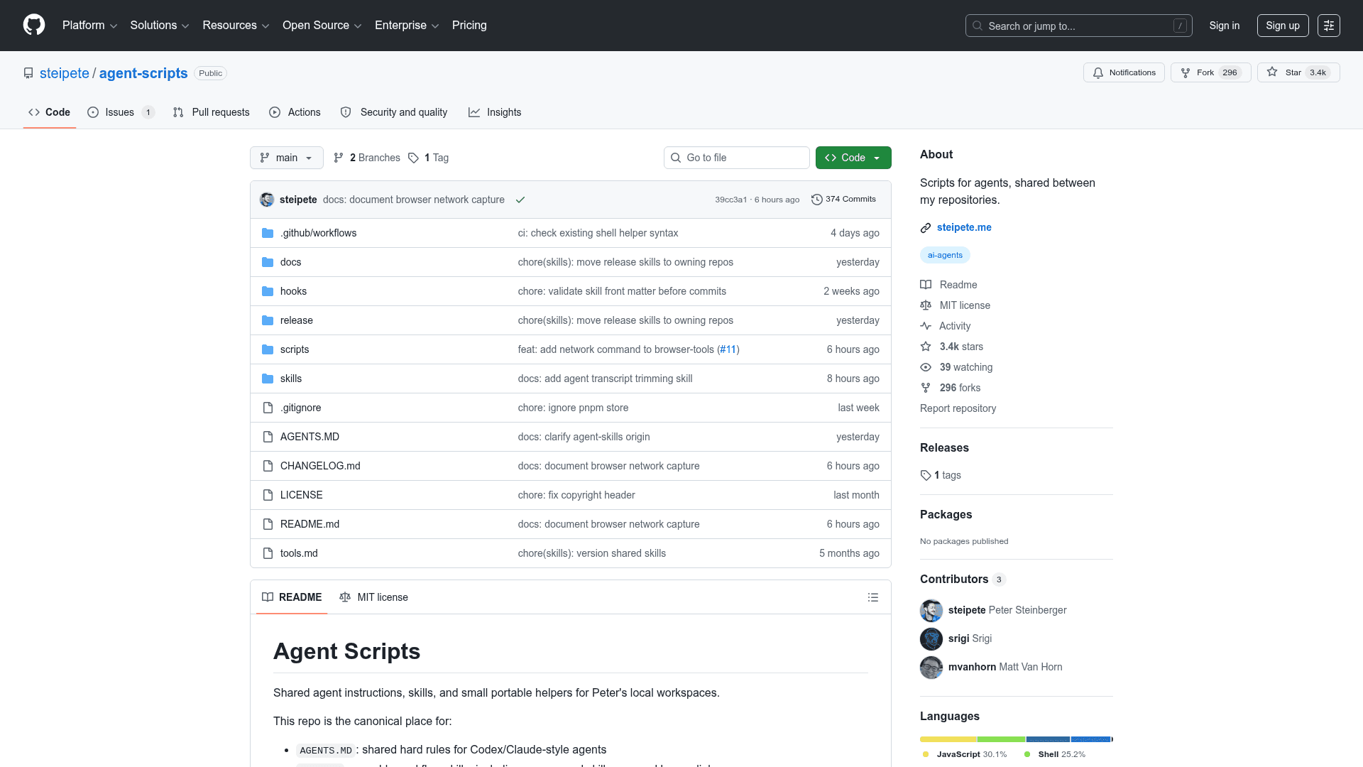Expand the Resources menu
This screenshot has width=1363, height=767.
236,25
